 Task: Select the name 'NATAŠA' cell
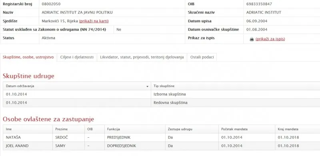(x=28, y=138)
